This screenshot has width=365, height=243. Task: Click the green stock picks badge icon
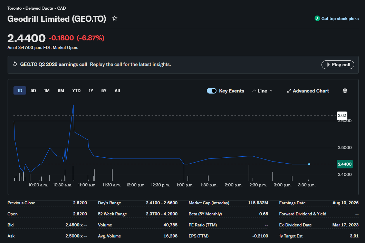(x=317, y=18)
